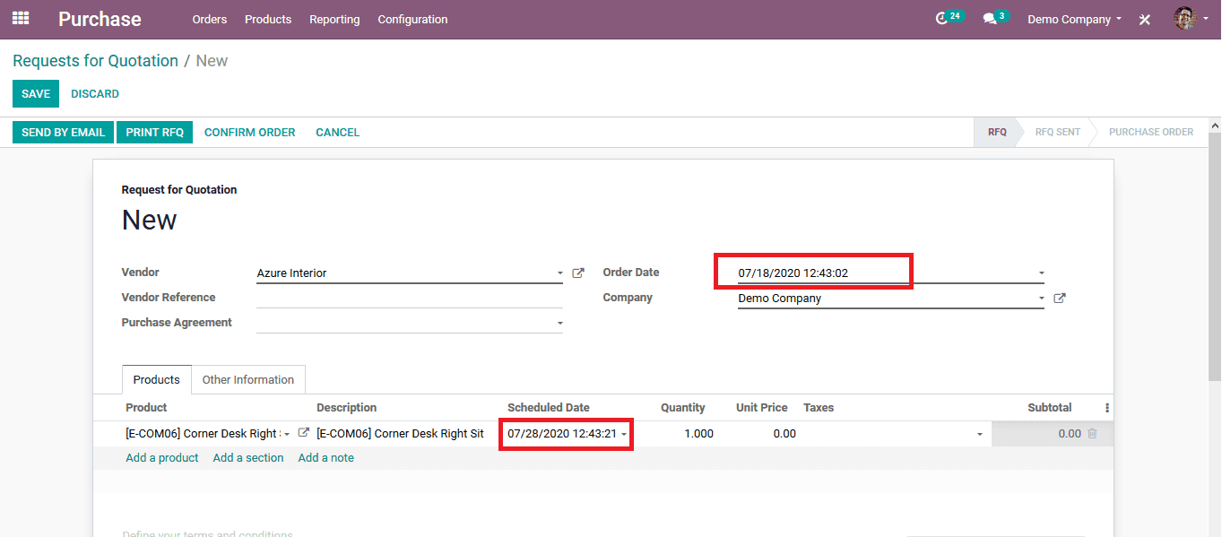Click the vertical page scrollbar
This screenshot has height=537, width=1222.
[1215, 256]
